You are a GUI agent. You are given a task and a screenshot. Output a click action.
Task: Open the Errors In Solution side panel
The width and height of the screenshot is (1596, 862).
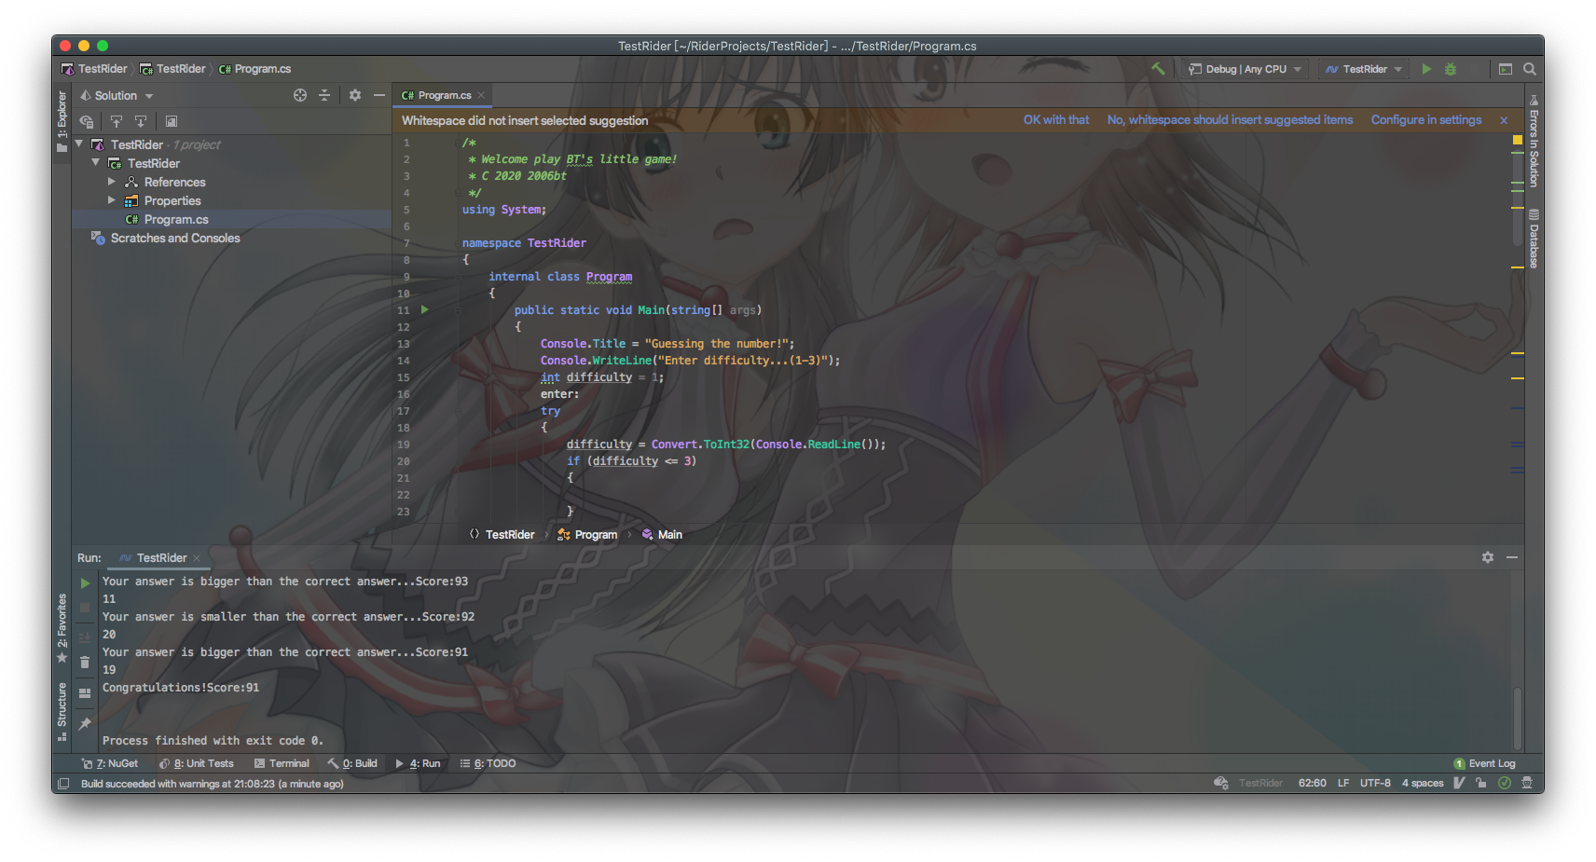[x=1534, y=140]
